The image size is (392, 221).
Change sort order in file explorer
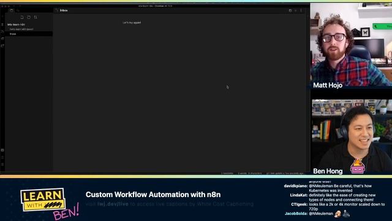[36, 17]
